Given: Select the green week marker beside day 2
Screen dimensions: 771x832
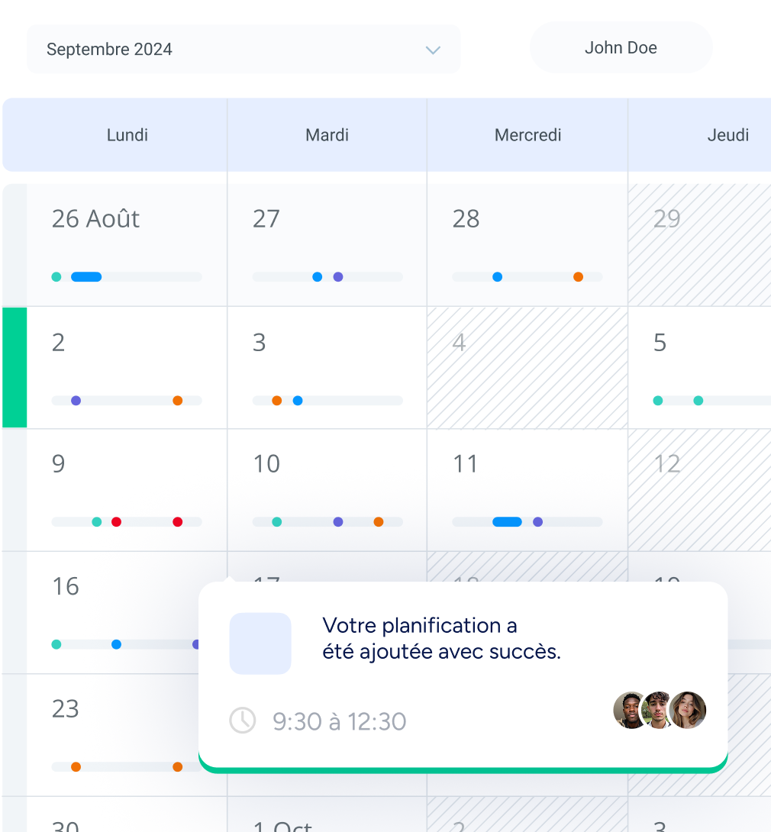Looking at the screenshot, I should coord(15,368).
